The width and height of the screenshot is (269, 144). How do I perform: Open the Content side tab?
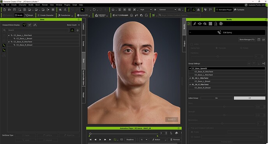click(83, 26)
